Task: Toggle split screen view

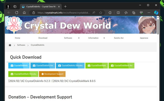Action: coord(118,13)
